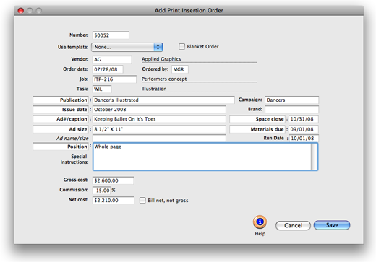Select the empty Brand field
This screenshot has width=376, height=262.
291,110
